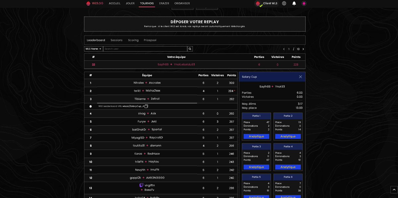Select team Nitrolex + Ascrolex row
Image resolution: width=398 pixels, height=198 pixels.
[x=161, y=83]
